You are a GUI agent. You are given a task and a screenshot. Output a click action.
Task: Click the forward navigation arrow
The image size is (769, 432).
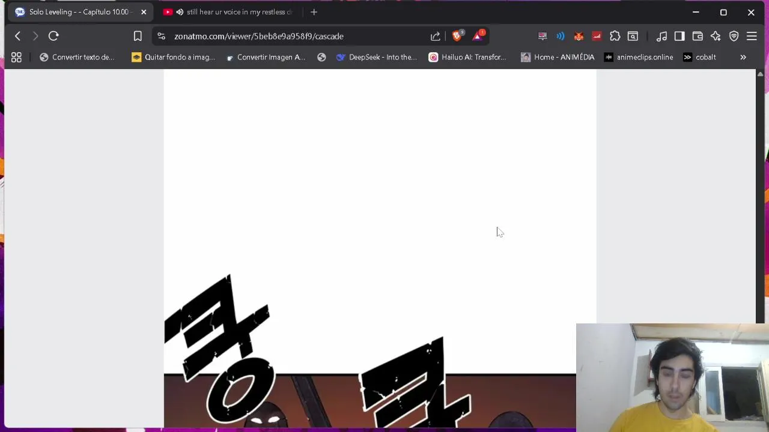pyautogui.click(x=35, y=36)
